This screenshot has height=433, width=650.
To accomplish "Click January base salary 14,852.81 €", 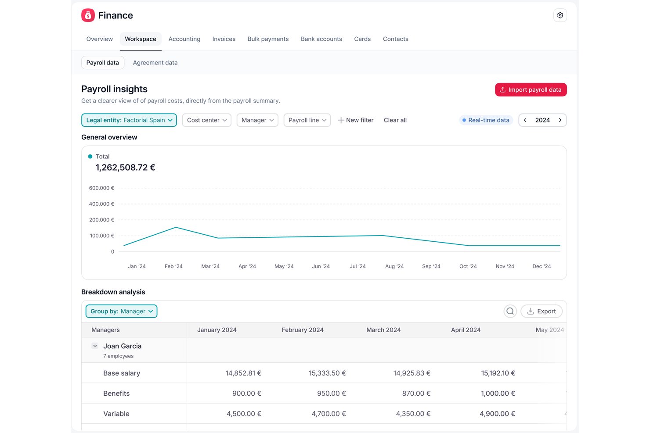I will click(243, 373).
